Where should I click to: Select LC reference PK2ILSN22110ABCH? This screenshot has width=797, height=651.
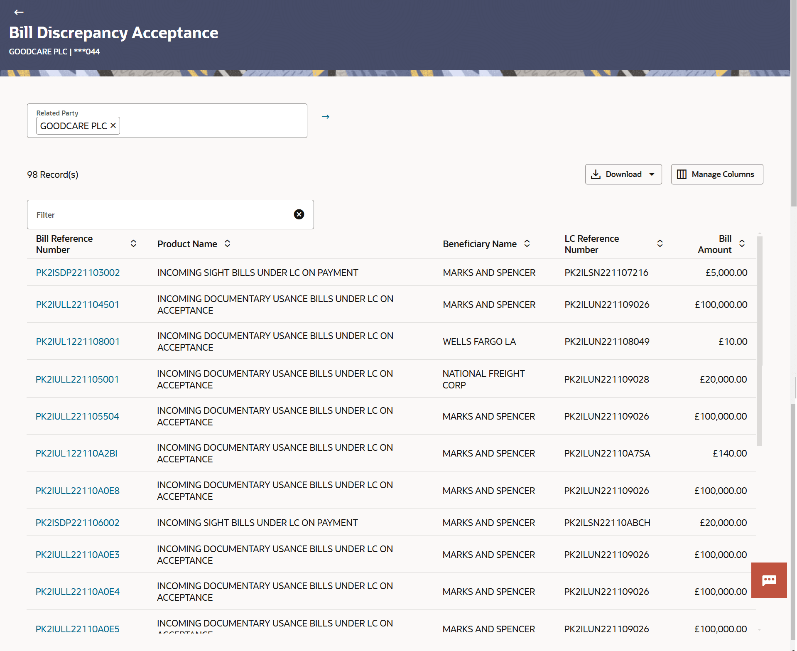pos(607,523)
